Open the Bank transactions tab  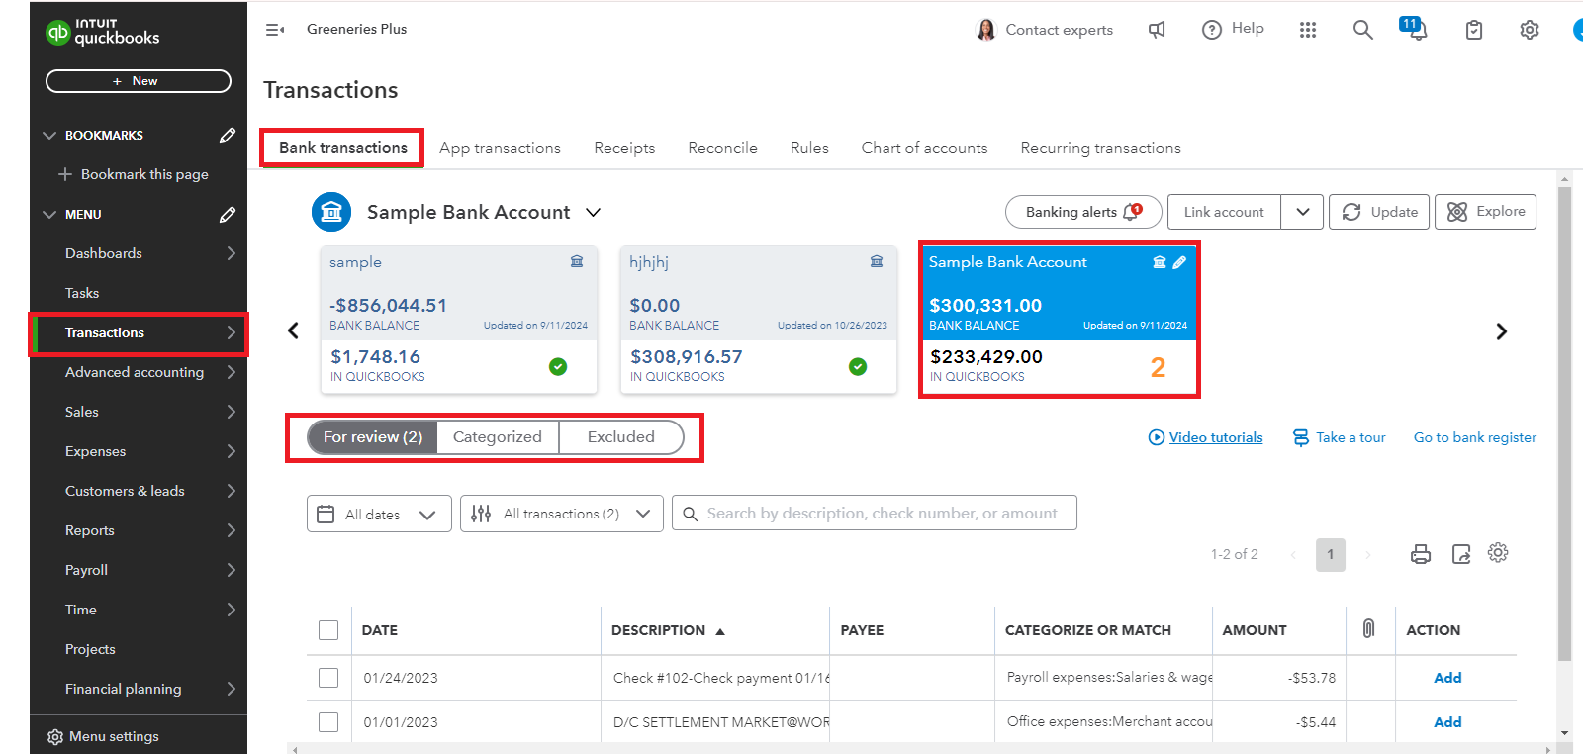(x=343, y=148)
